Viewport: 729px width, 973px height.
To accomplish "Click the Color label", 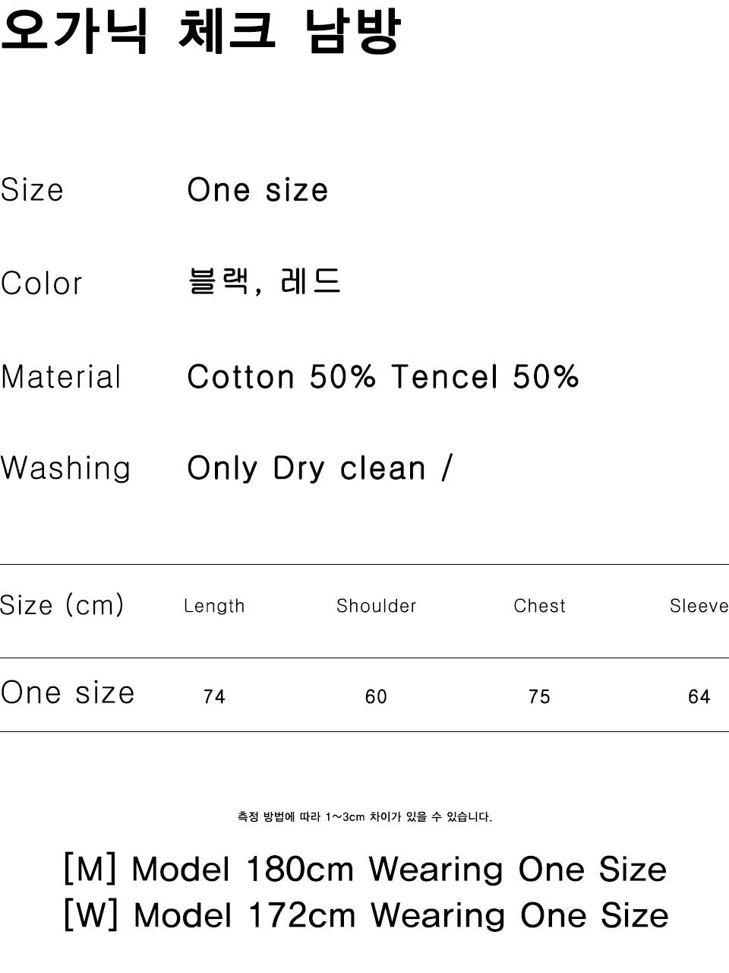I will click(41, 284).
